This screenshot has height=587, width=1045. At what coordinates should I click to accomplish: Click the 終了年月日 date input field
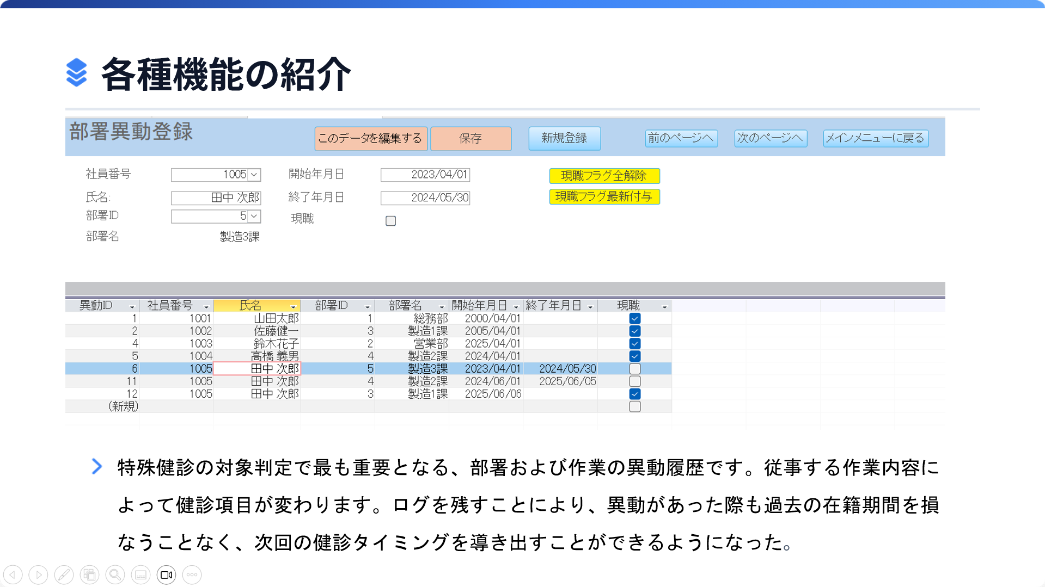(425, 197)
